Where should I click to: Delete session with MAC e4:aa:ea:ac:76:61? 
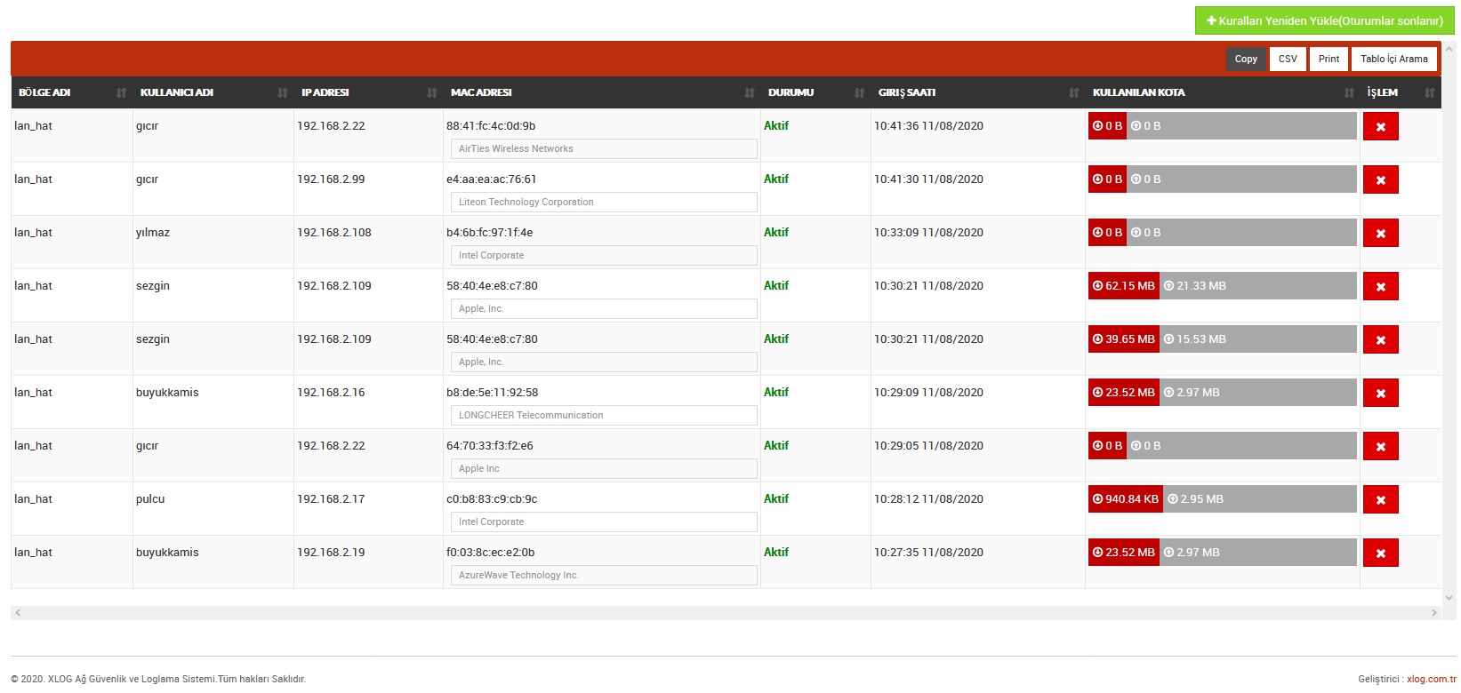(x=1380, y=179)
